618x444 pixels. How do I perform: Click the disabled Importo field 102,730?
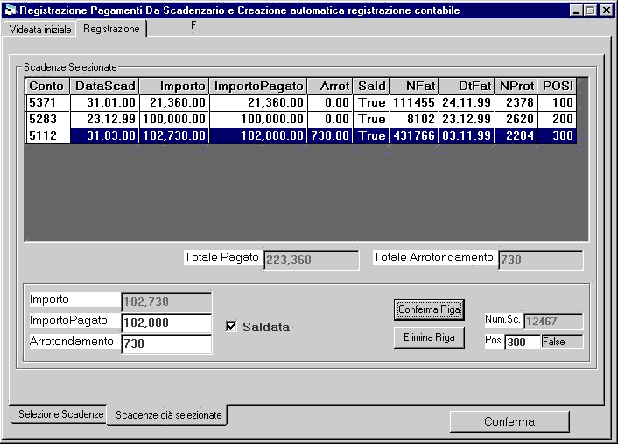(166, 302)
